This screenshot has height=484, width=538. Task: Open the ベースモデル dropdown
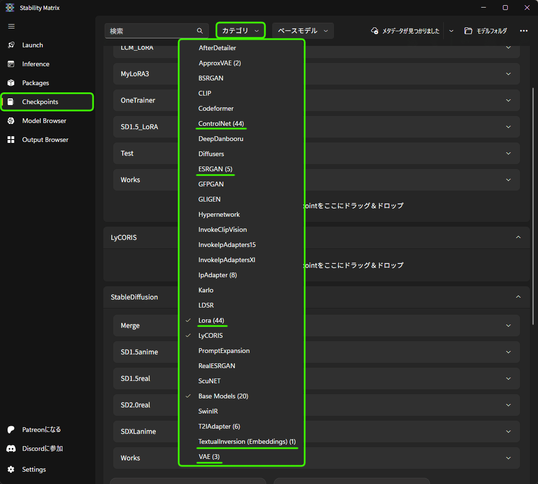click(x=303, y=30)
